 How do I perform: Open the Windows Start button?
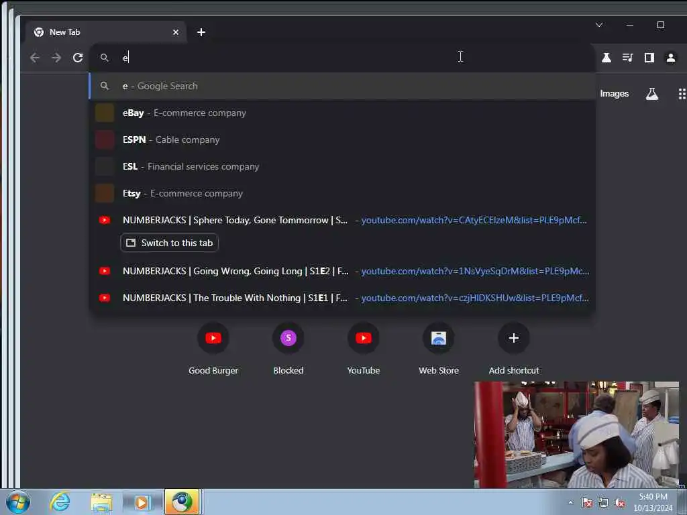[x=18, y=502]
